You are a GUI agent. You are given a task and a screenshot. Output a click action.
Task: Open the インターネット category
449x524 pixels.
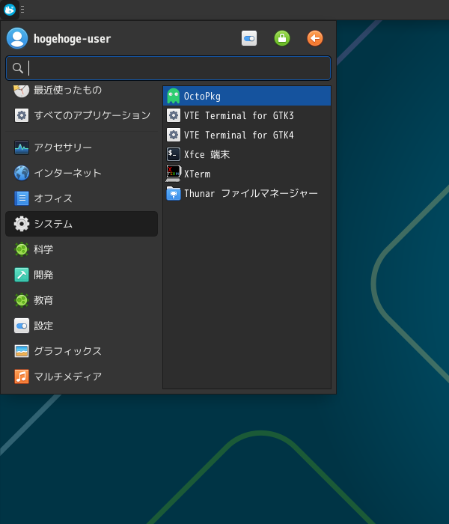pos(67,173)
